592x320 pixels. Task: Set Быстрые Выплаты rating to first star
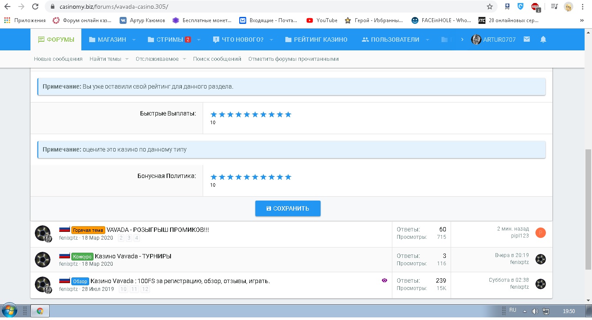click(214, 115)
